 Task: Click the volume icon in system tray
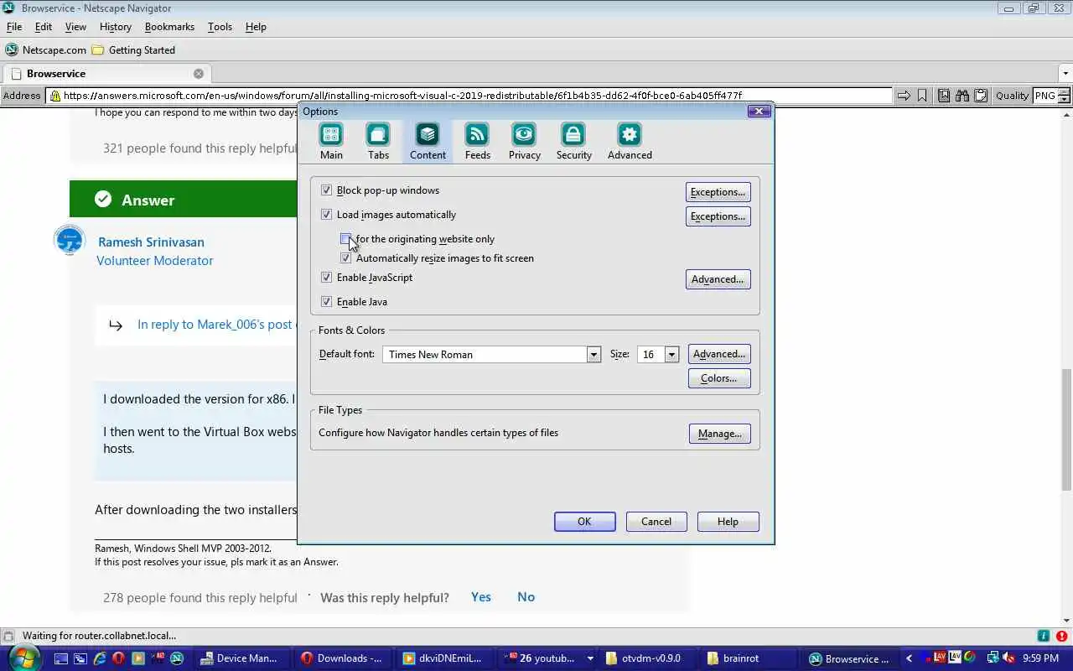pos(1009,658)
